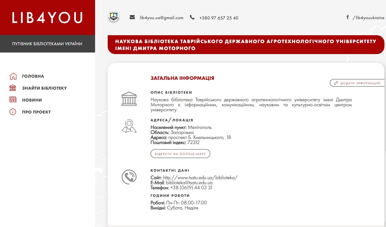Click the LIB4YOU logo

pos(47,18)
